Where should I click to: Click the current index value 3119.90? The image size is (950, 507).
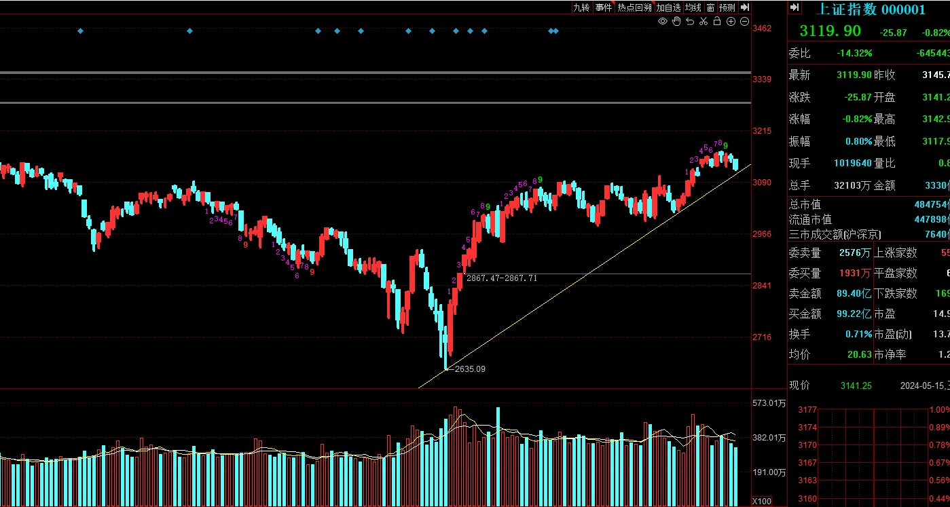tap(830, 31)
